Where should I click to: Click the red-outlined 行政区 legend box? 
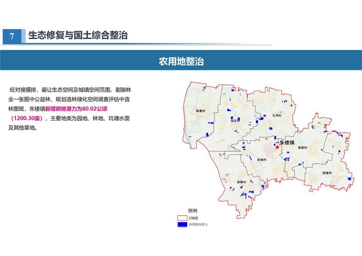tap(182, 218)
